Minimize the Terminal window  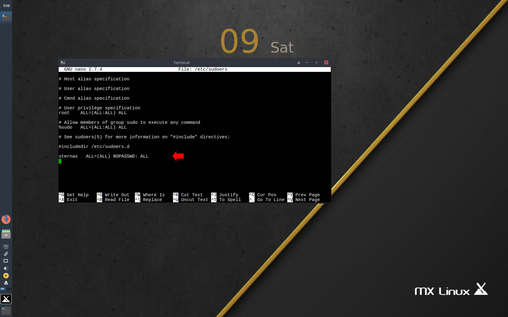[x=307, y=62]
